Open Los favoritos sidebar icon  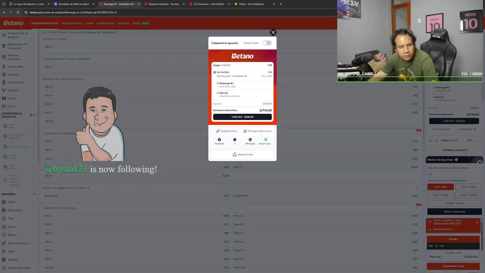3,67
